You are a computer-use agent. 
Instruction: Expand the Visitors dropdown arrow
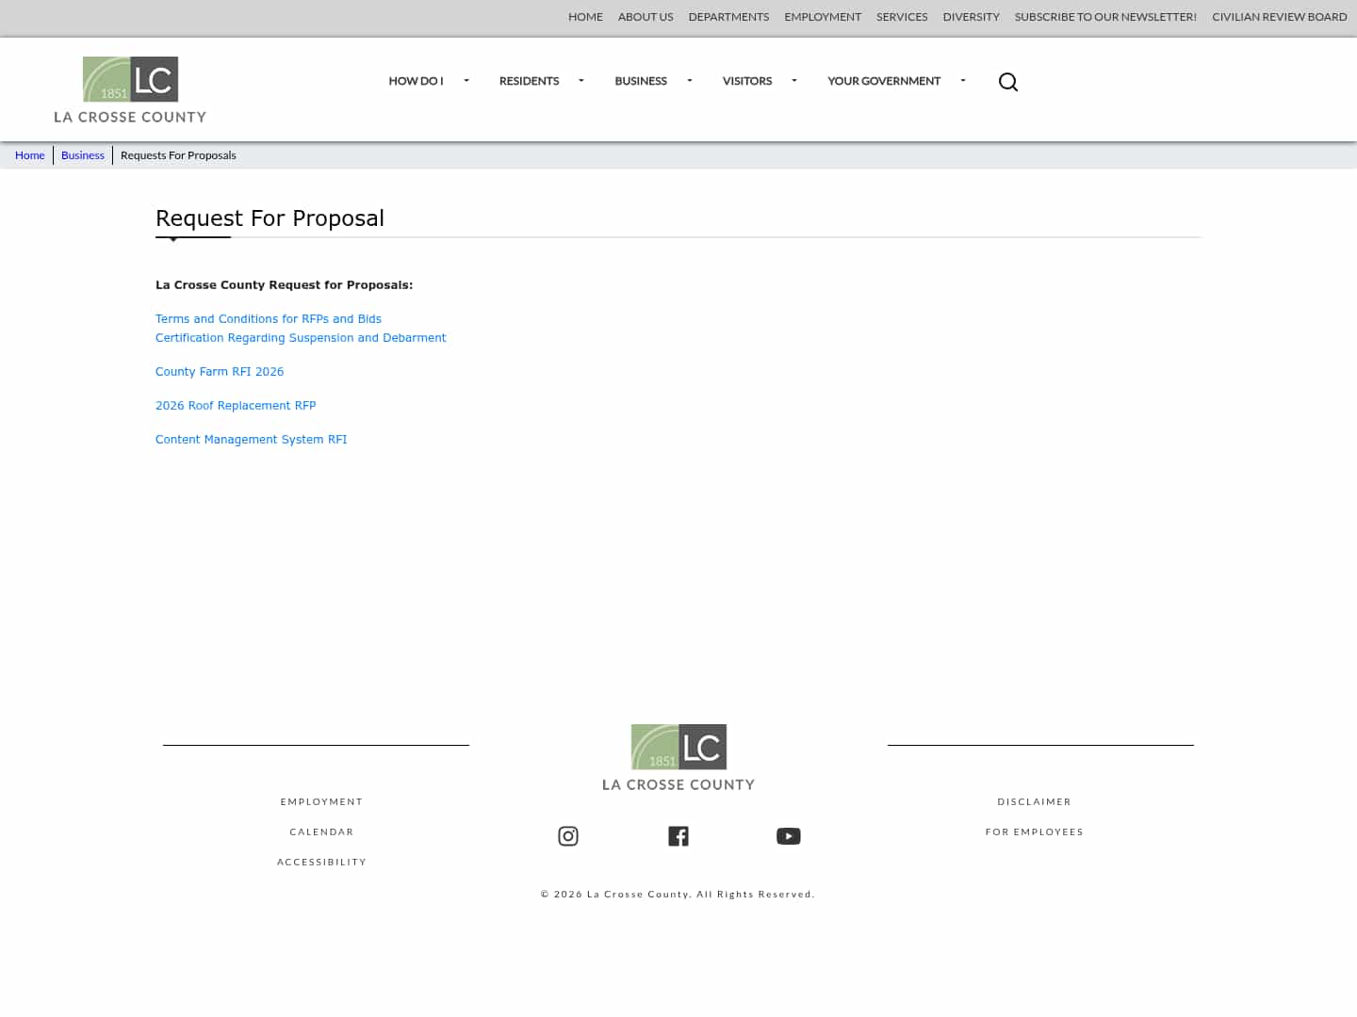click(x=794, y=81)
